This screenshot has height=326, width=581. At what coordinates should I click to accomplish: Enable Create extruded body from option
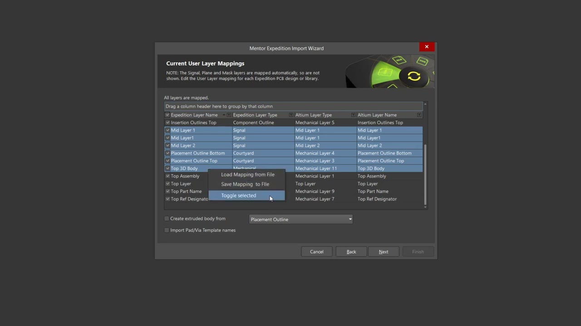point(167,219)
